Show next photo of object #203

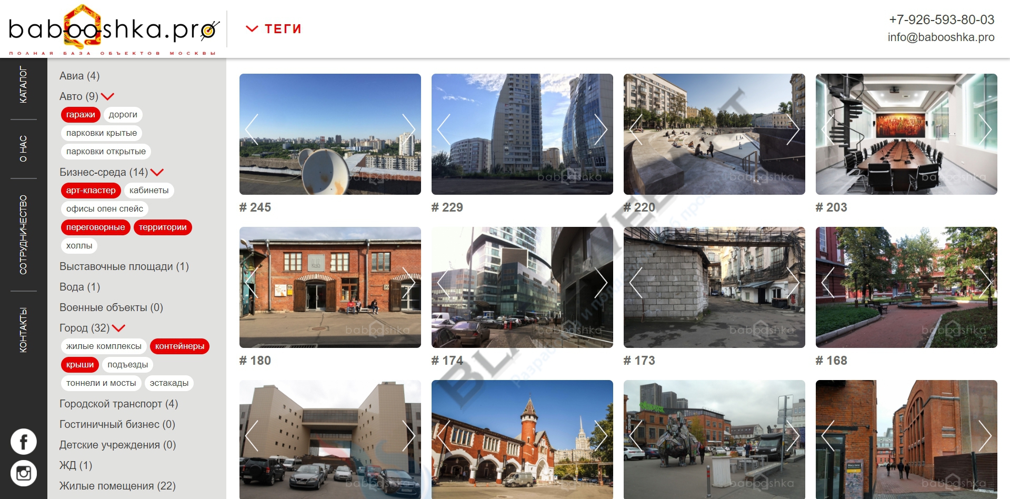tap(985, 129)
